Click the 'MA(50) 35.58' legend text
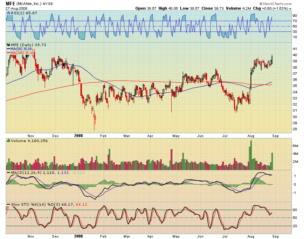Viewport: 304px width, 239px height. point(21,49)
